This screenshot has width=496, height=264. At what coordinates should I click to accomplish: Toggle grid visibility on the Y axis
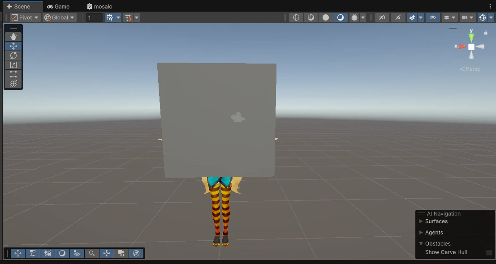click(x=110, y=18)
